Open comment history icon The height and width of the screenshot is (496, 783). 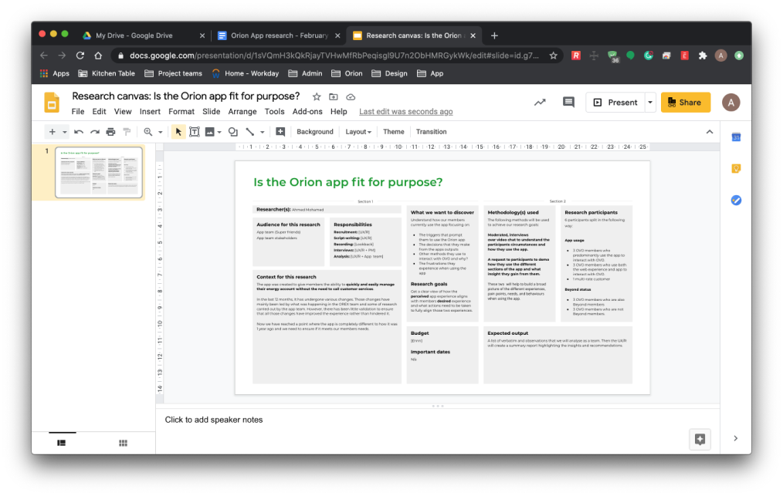click(x=568, y=101)
